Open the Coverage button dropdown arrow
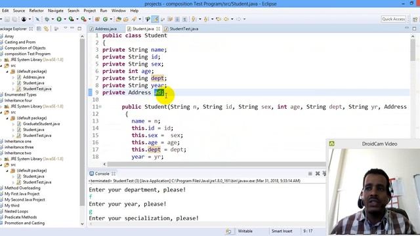The height and width of the screenshot is (236, 420). point(77,19)
